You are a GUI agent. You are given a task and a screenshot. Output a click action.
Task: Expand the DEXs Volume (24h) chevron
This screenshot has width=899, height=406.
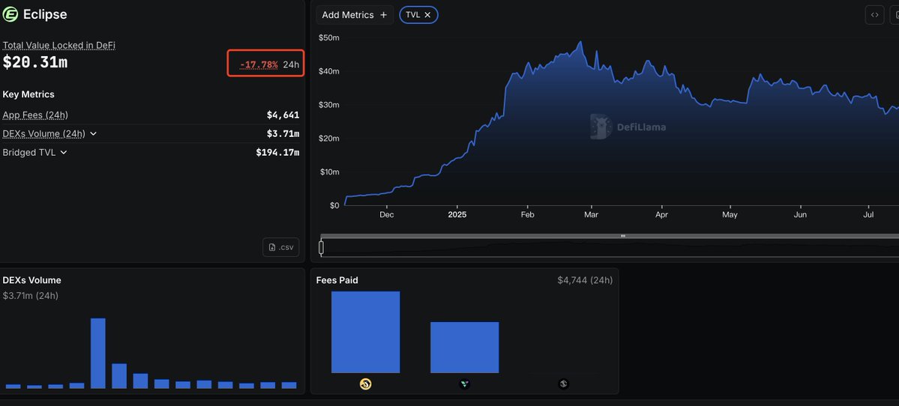(x=94, y=133)
